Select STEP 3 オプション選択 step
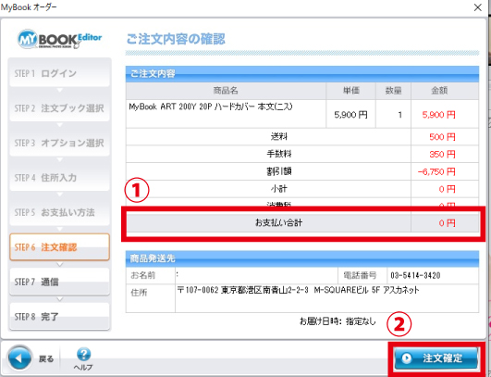Screen dimensions: 491x377 [59, 143]
